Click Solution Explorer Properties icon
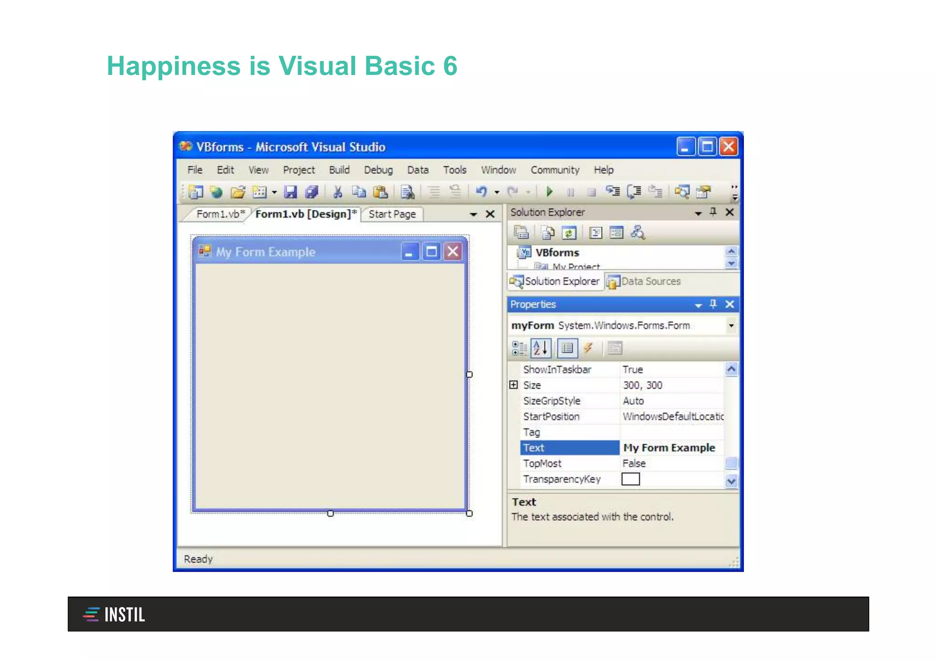Screen dimensions: 937x662 click(x=521, y=233)
